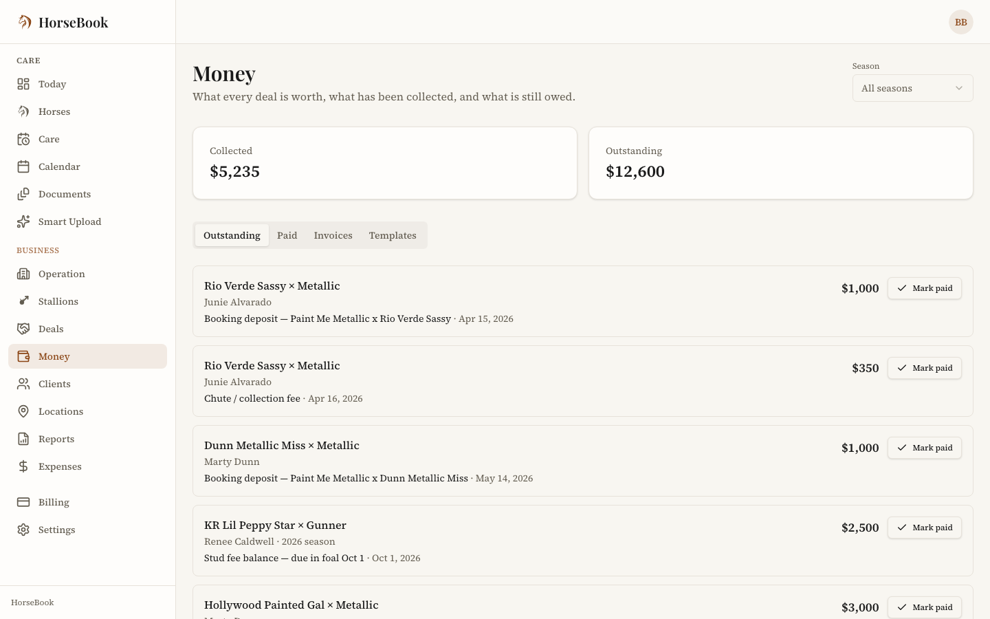The width and height of the screenshot is (990, 619).
Task: Click the Expenses dollar icon
Action: (23, 466)
